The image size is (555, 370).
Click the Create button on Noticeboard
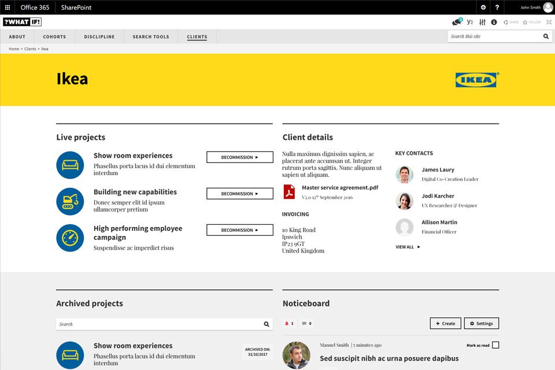point(445,323)
